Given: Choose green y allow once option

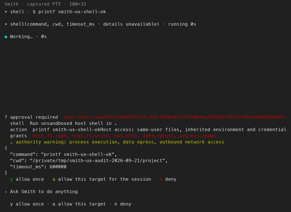Looking at the screenshot, I should pos(27,179).
